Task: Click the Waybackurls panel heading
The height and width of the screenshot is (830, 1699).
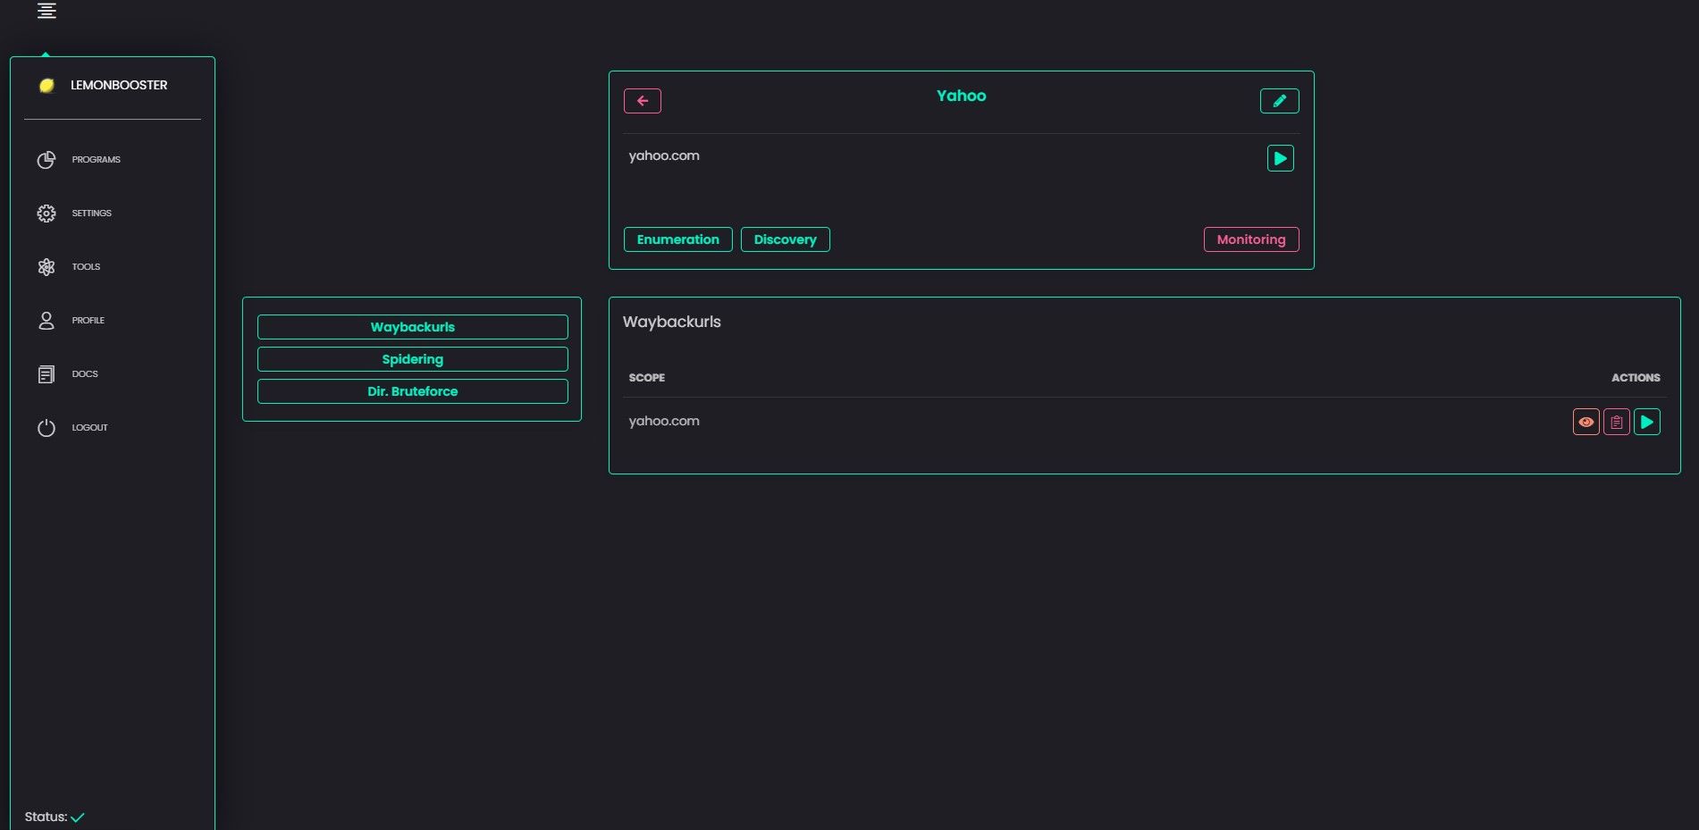Action: (672, 322)
